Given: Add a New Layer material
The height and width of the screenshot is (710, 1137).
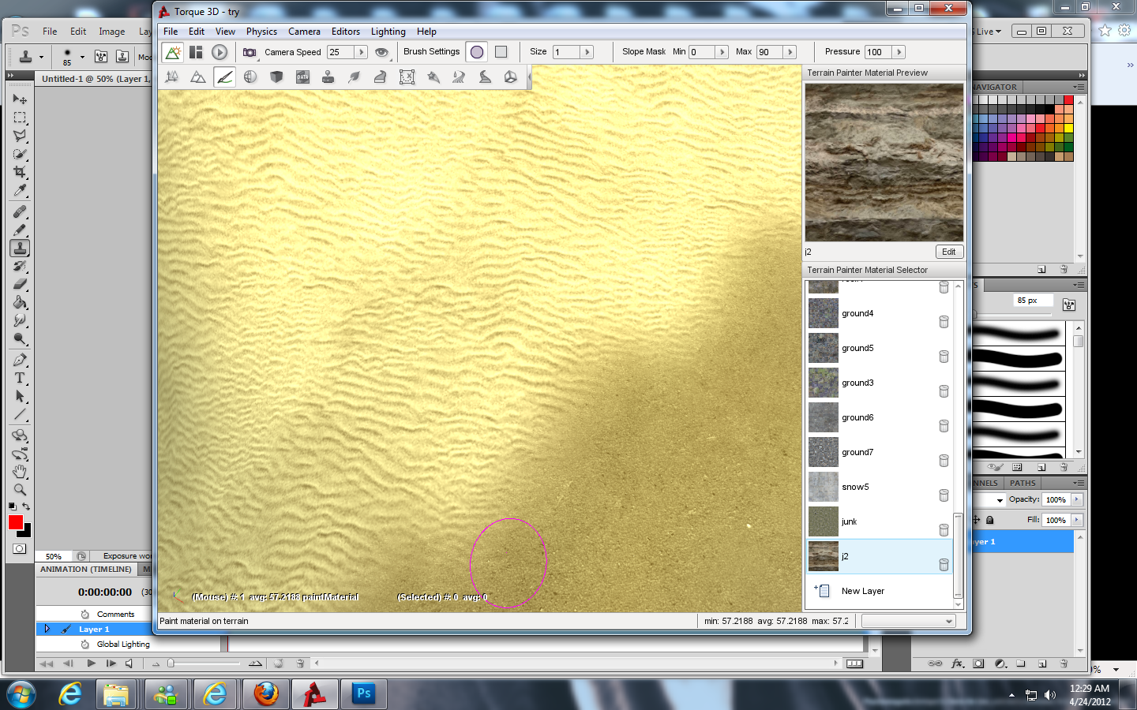Looking at the screenshot, I should coord(862,591).
